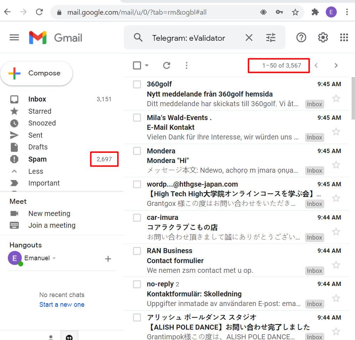Click the mail search input field
The height and width of the screenshot is (340, 355).
(x=193, y=38)
